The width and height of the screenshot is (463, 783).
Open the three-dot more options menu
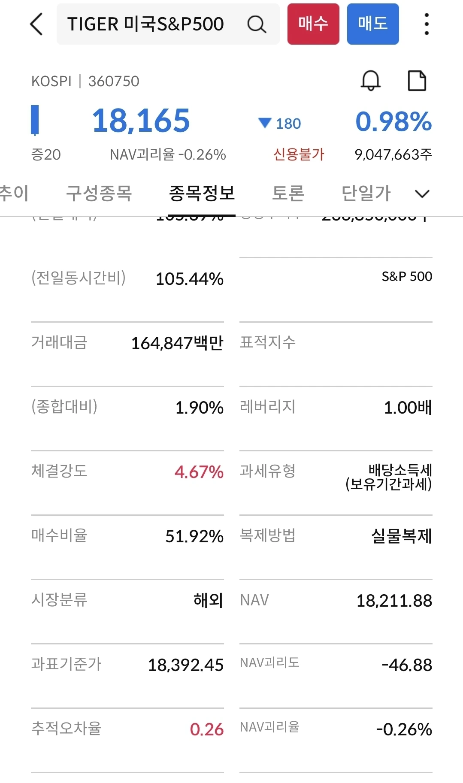coord(426,24)
